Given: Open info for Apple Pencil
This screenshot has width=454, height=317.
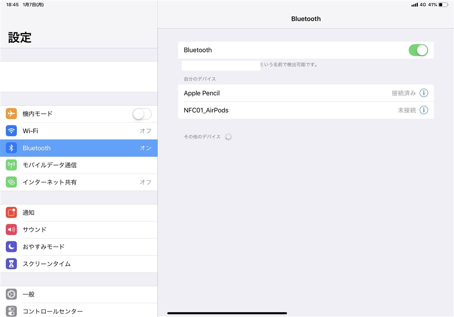Looking at the screenshot, I should click(423, 93).
